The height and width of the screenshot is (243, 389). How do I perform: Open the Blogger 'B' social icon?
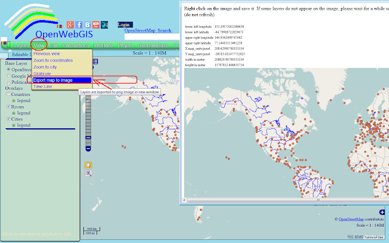88,25
